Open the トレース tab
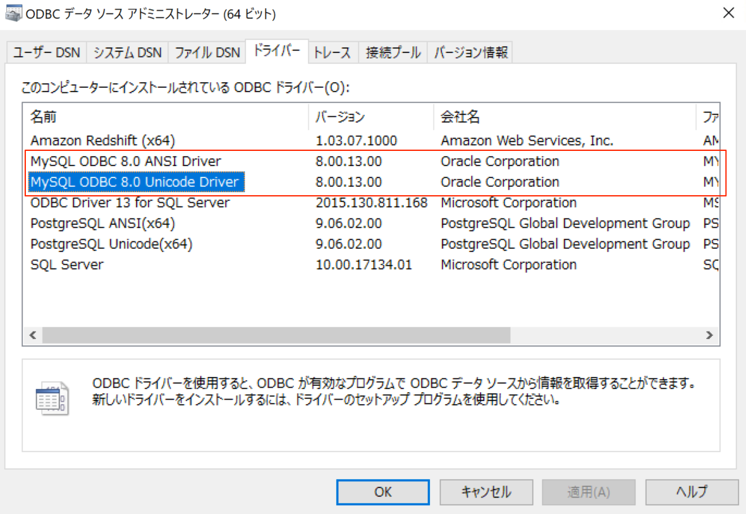Screen dimensions: 746x514 333,52
